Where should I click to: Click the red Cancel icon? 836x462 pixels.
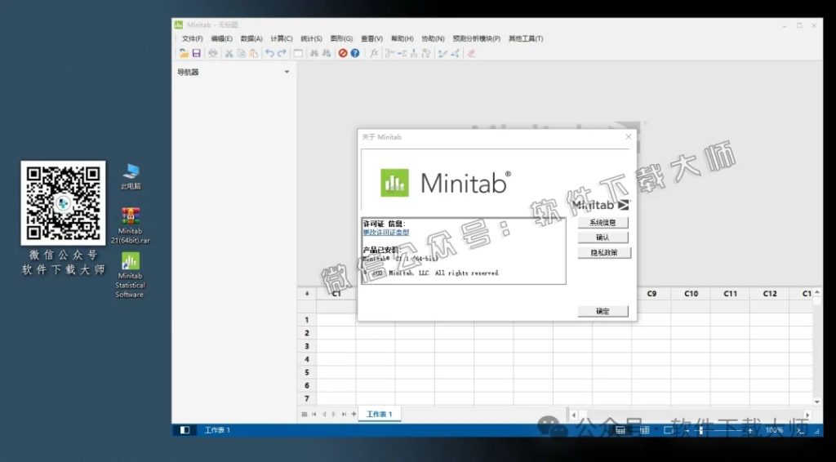click(x=343, y=53)
